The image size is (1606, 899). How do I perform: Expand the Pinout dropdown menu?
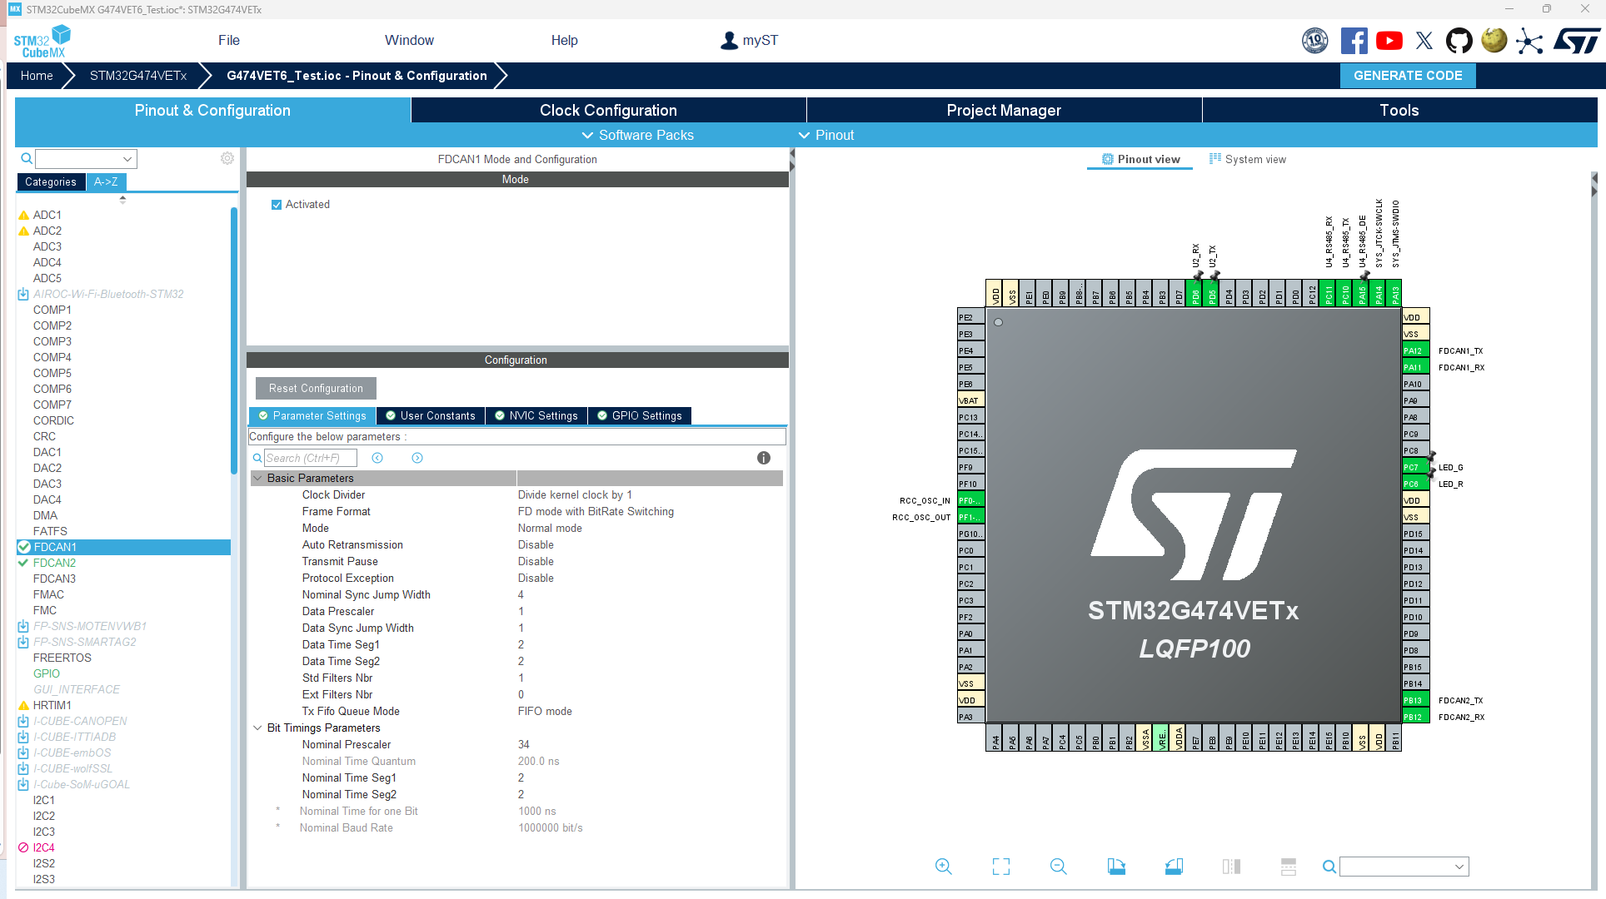[826, 135]
